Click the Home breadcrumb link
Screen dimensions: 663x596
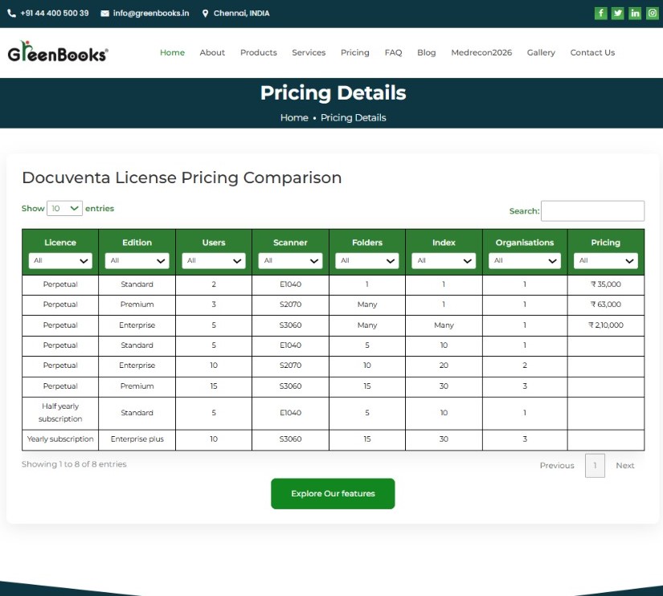tap(293, 118)
